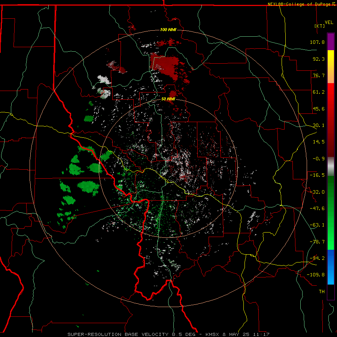337x337 pixels.
Task: Select the -94.2 legend value
Action: [317, 258]
